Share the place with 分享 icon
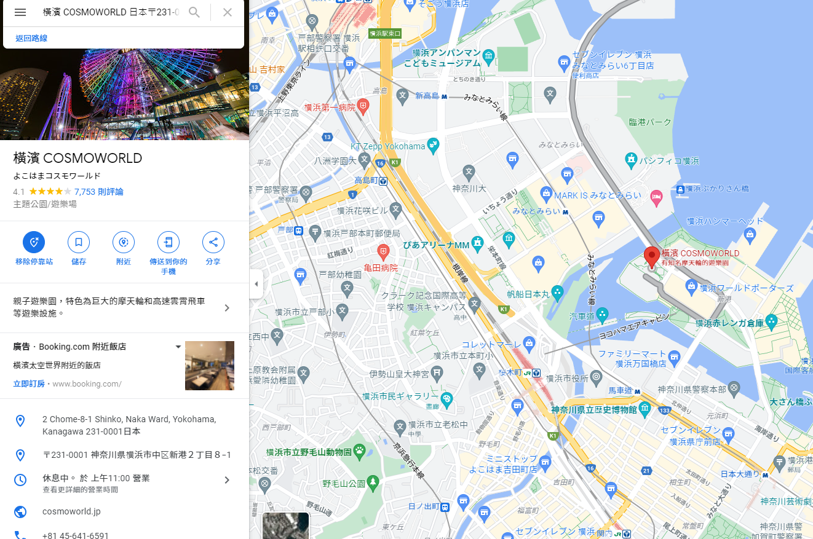The width and height of the screenshot is (813, 539). pos(213,242)
